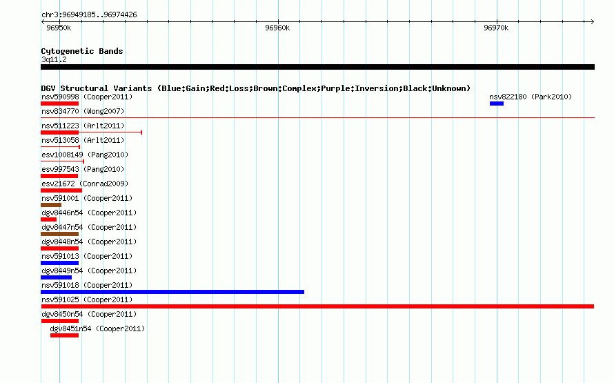Click the small blue nsv822180 gain bar
This screenshot has height=383, width=614.
point(497,104)
